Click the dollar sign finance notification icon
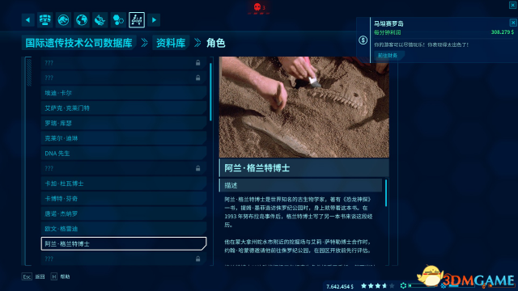Screen dimensions: 518x291 click(x=363, y=40)
